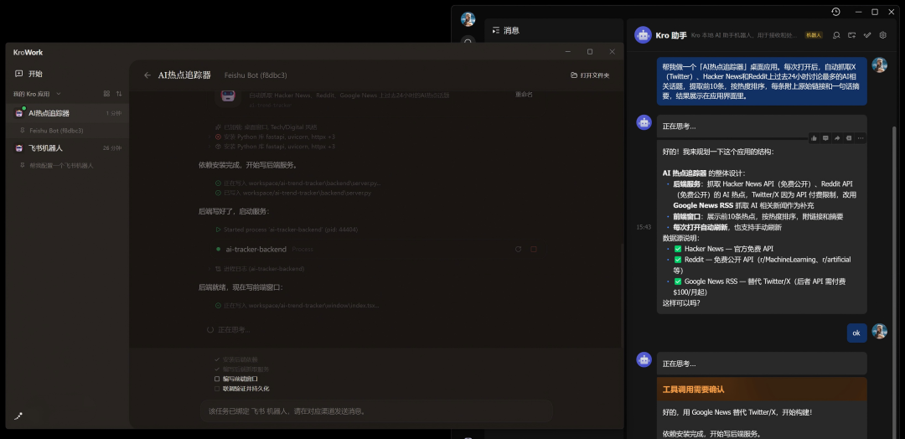The width and height of the screenshot is (905, 439).
Task: Open Feishu Bot (f8dbc3) sub-item in sidebar
Action: pos(67,131)
